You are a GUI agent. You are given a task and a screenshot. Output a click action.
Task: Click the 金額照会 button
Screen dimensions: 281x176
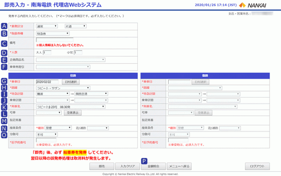(153, 166)
